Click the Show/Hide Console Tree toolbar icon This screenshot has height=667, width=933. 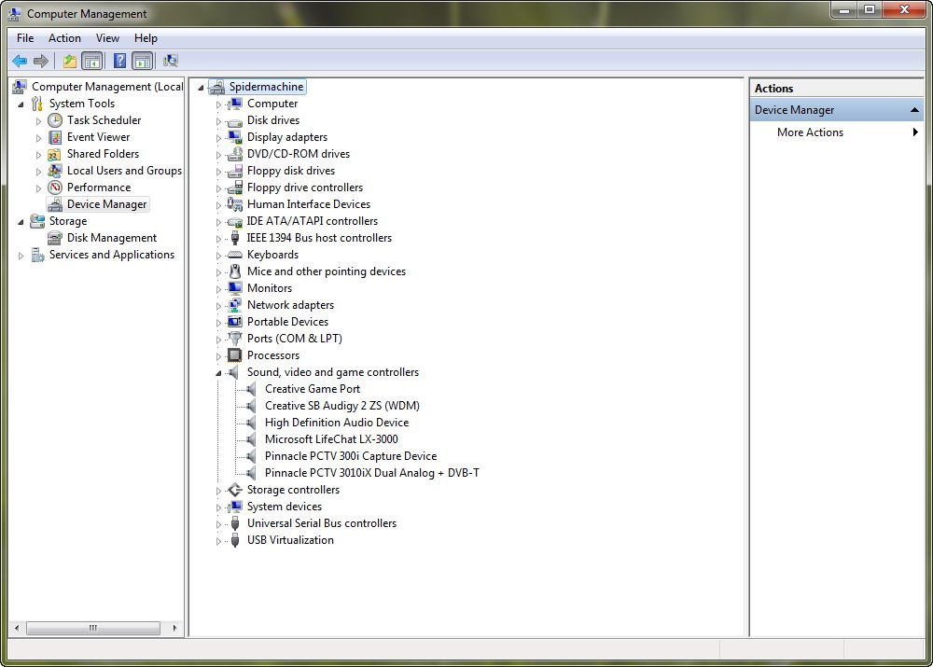coord(91,61)
